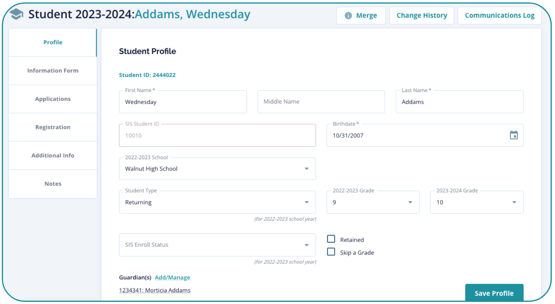Expand the 2022-2023 Grade dropdown
The height and width of the screenshot is (304, 555).
410,202
